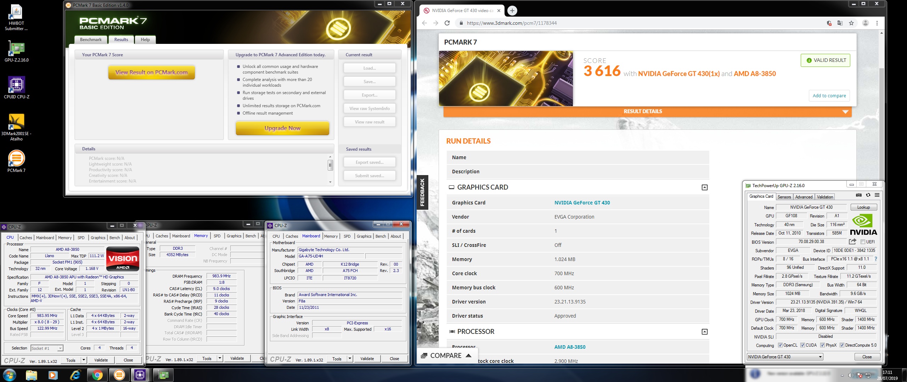The width and height of the screenshot is (907, 382).
Task: Collapse the PROCESSOR section
Action: point(704,332)
